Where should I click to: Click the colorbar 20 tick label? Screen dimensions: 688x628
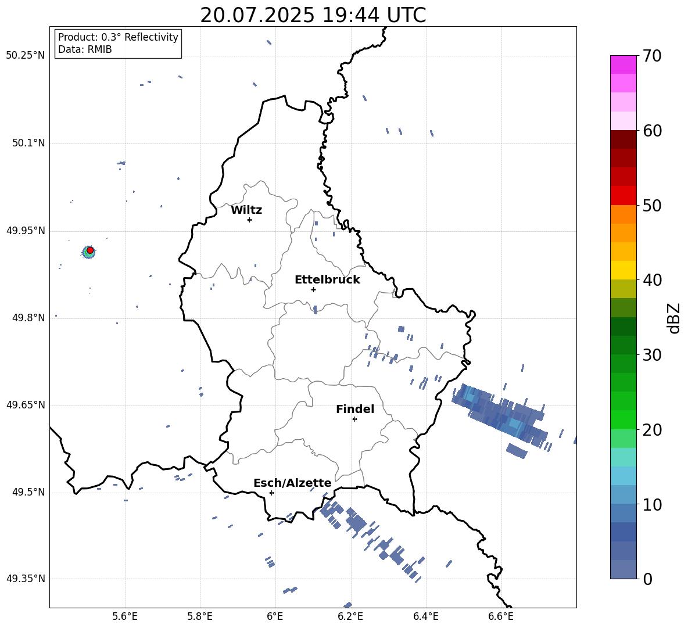coord(652,429)
